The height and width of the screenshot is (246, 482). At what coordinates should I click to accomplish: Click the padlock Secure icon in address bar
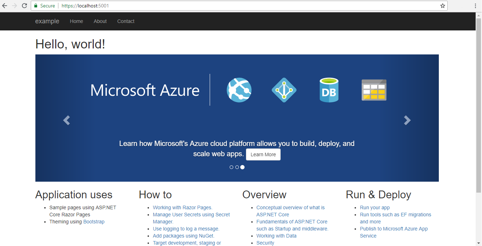point(35,6)
